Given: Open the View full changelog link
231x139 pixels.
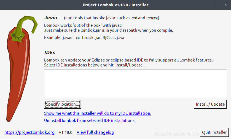Looking at the screenshot, I should coord(95,132).
